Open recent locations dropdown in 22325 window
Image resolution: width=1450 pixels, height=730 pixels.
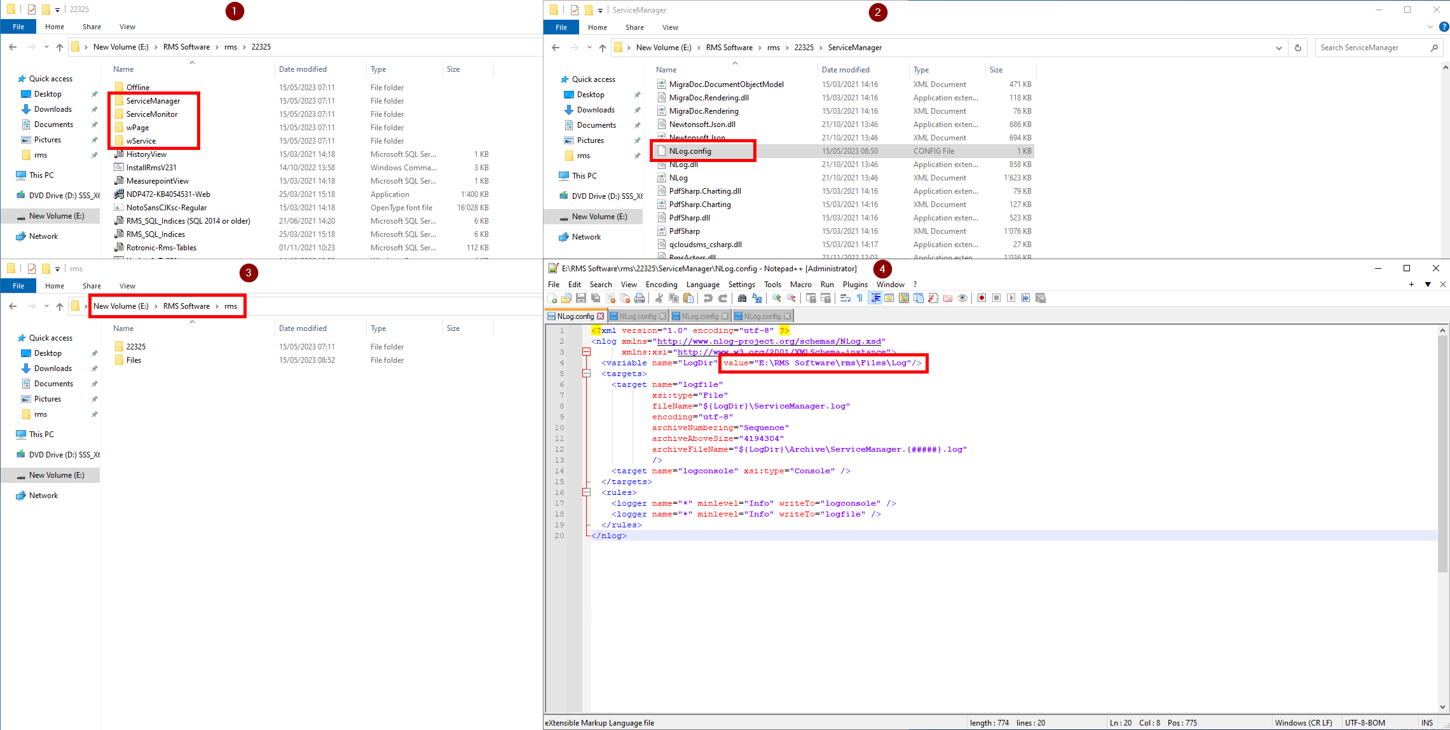(x=46, y=47)
